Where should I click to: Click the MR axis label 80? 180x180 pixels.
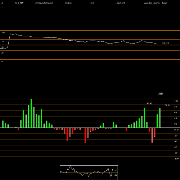(176, 107)
